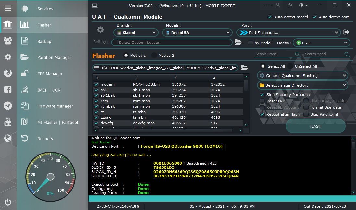Open Select Image Directory dropdown
Image resolution: width=356 pixels, height=210 pixels.
tap(303, 85)
